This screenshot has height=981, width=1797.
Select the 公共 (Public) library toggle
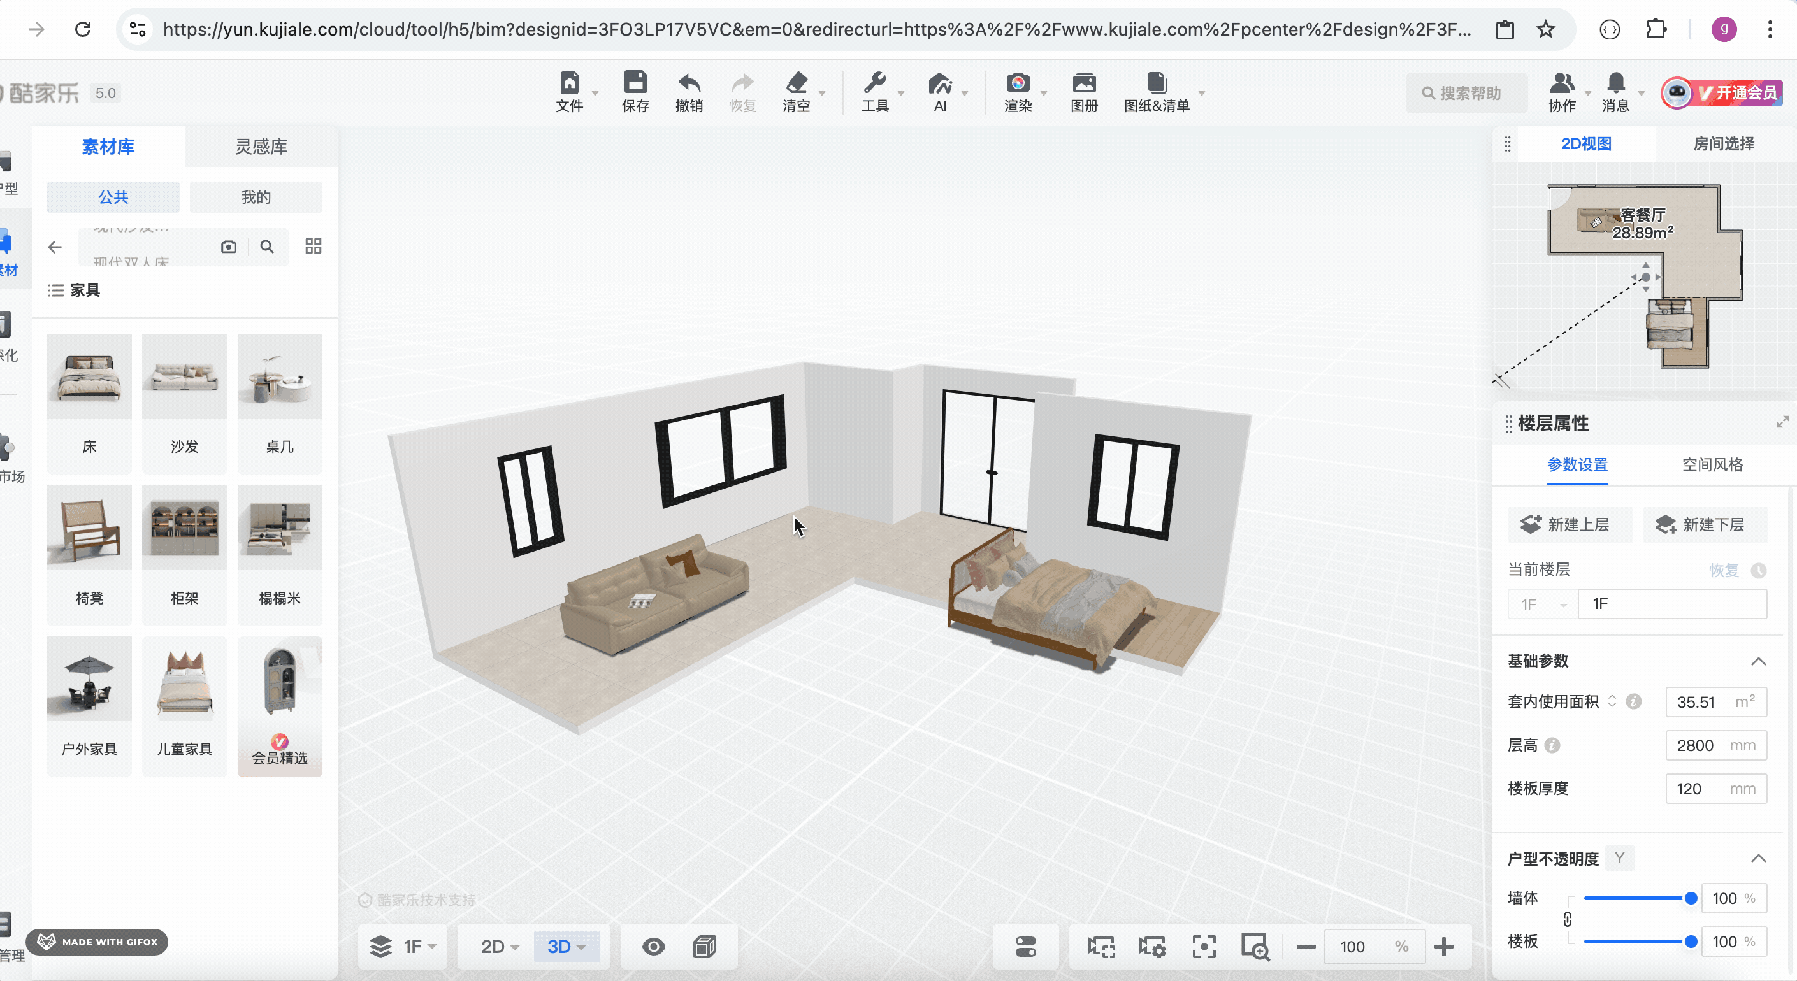point(113,197)
